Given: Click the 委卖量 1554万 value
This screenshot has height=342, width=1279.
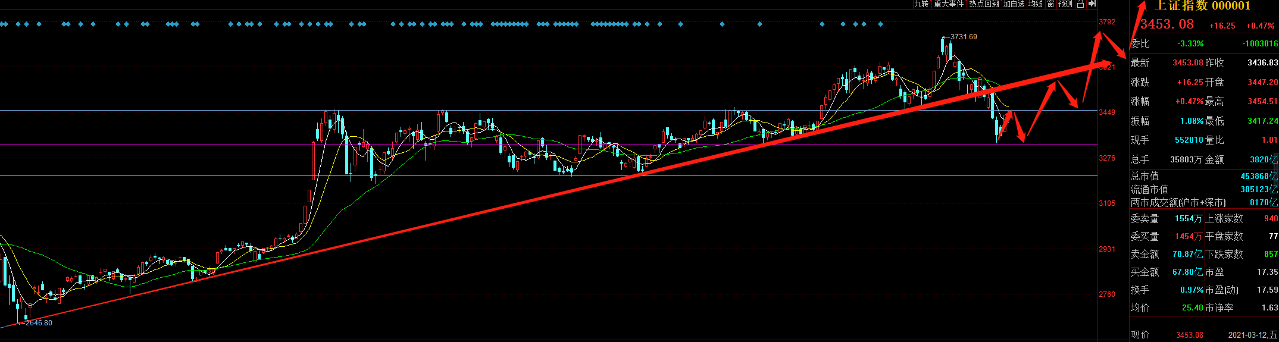Looking at the screenshot, I should click(1189, 219).
